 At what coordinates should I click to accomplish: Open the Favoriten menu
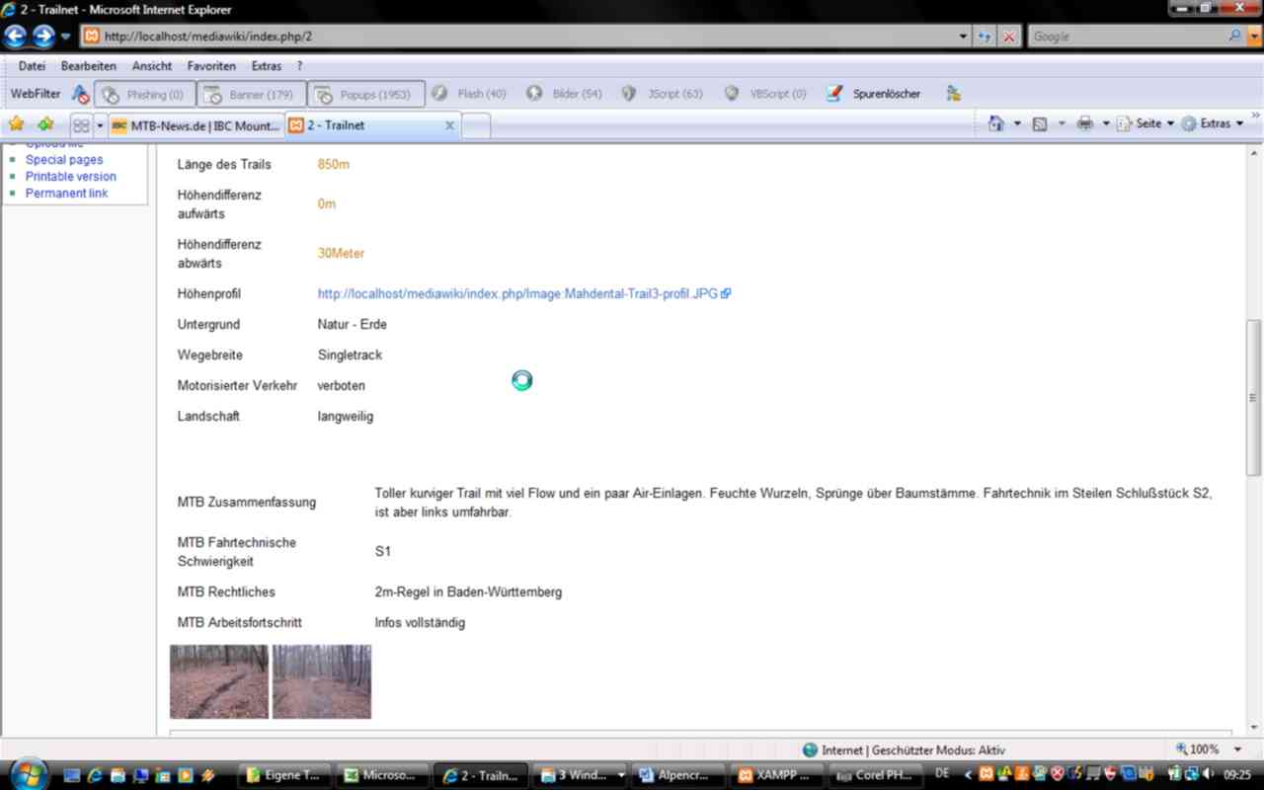[x=211, y=66]
